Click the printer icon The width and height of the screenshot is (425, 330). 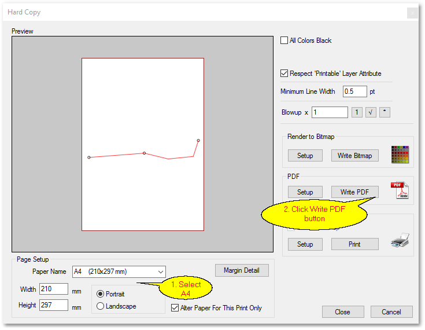point(400,240)
